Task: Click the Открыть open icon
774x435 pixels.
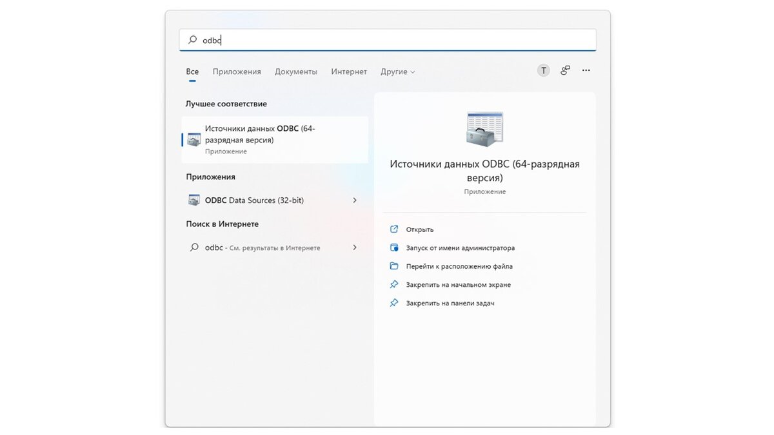Action: pos(394,229)
